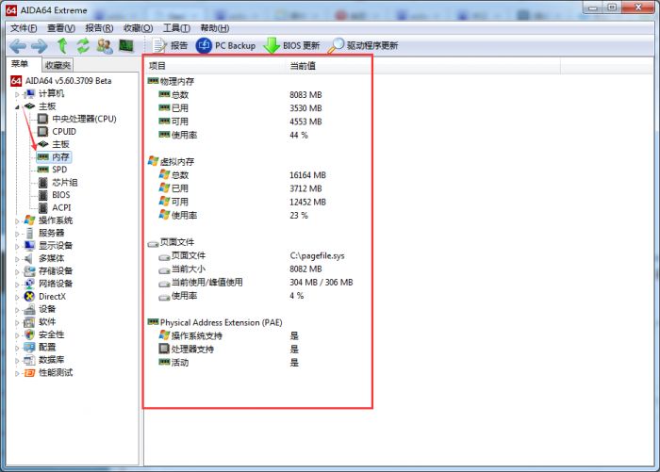
Task: Expand the 显示设备 tree node
Action: pyautogui.click(x=17, y=246)
